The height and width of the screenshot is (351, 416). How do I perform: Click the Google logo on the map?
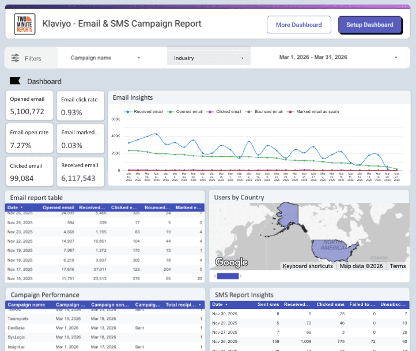pos(232,262)
